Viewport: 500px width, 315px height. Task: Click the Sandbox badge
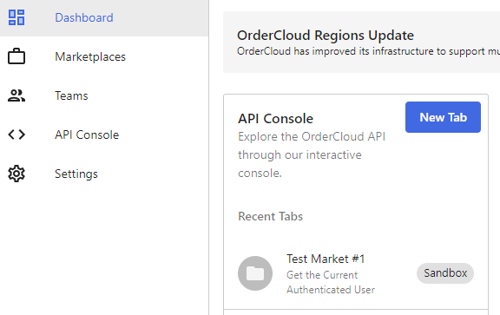click(445, 273)
